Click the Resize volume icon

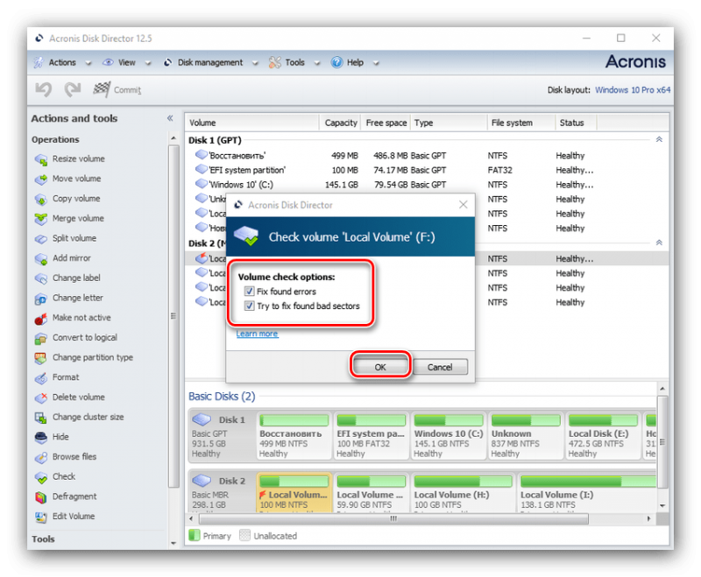coord(40,159)
